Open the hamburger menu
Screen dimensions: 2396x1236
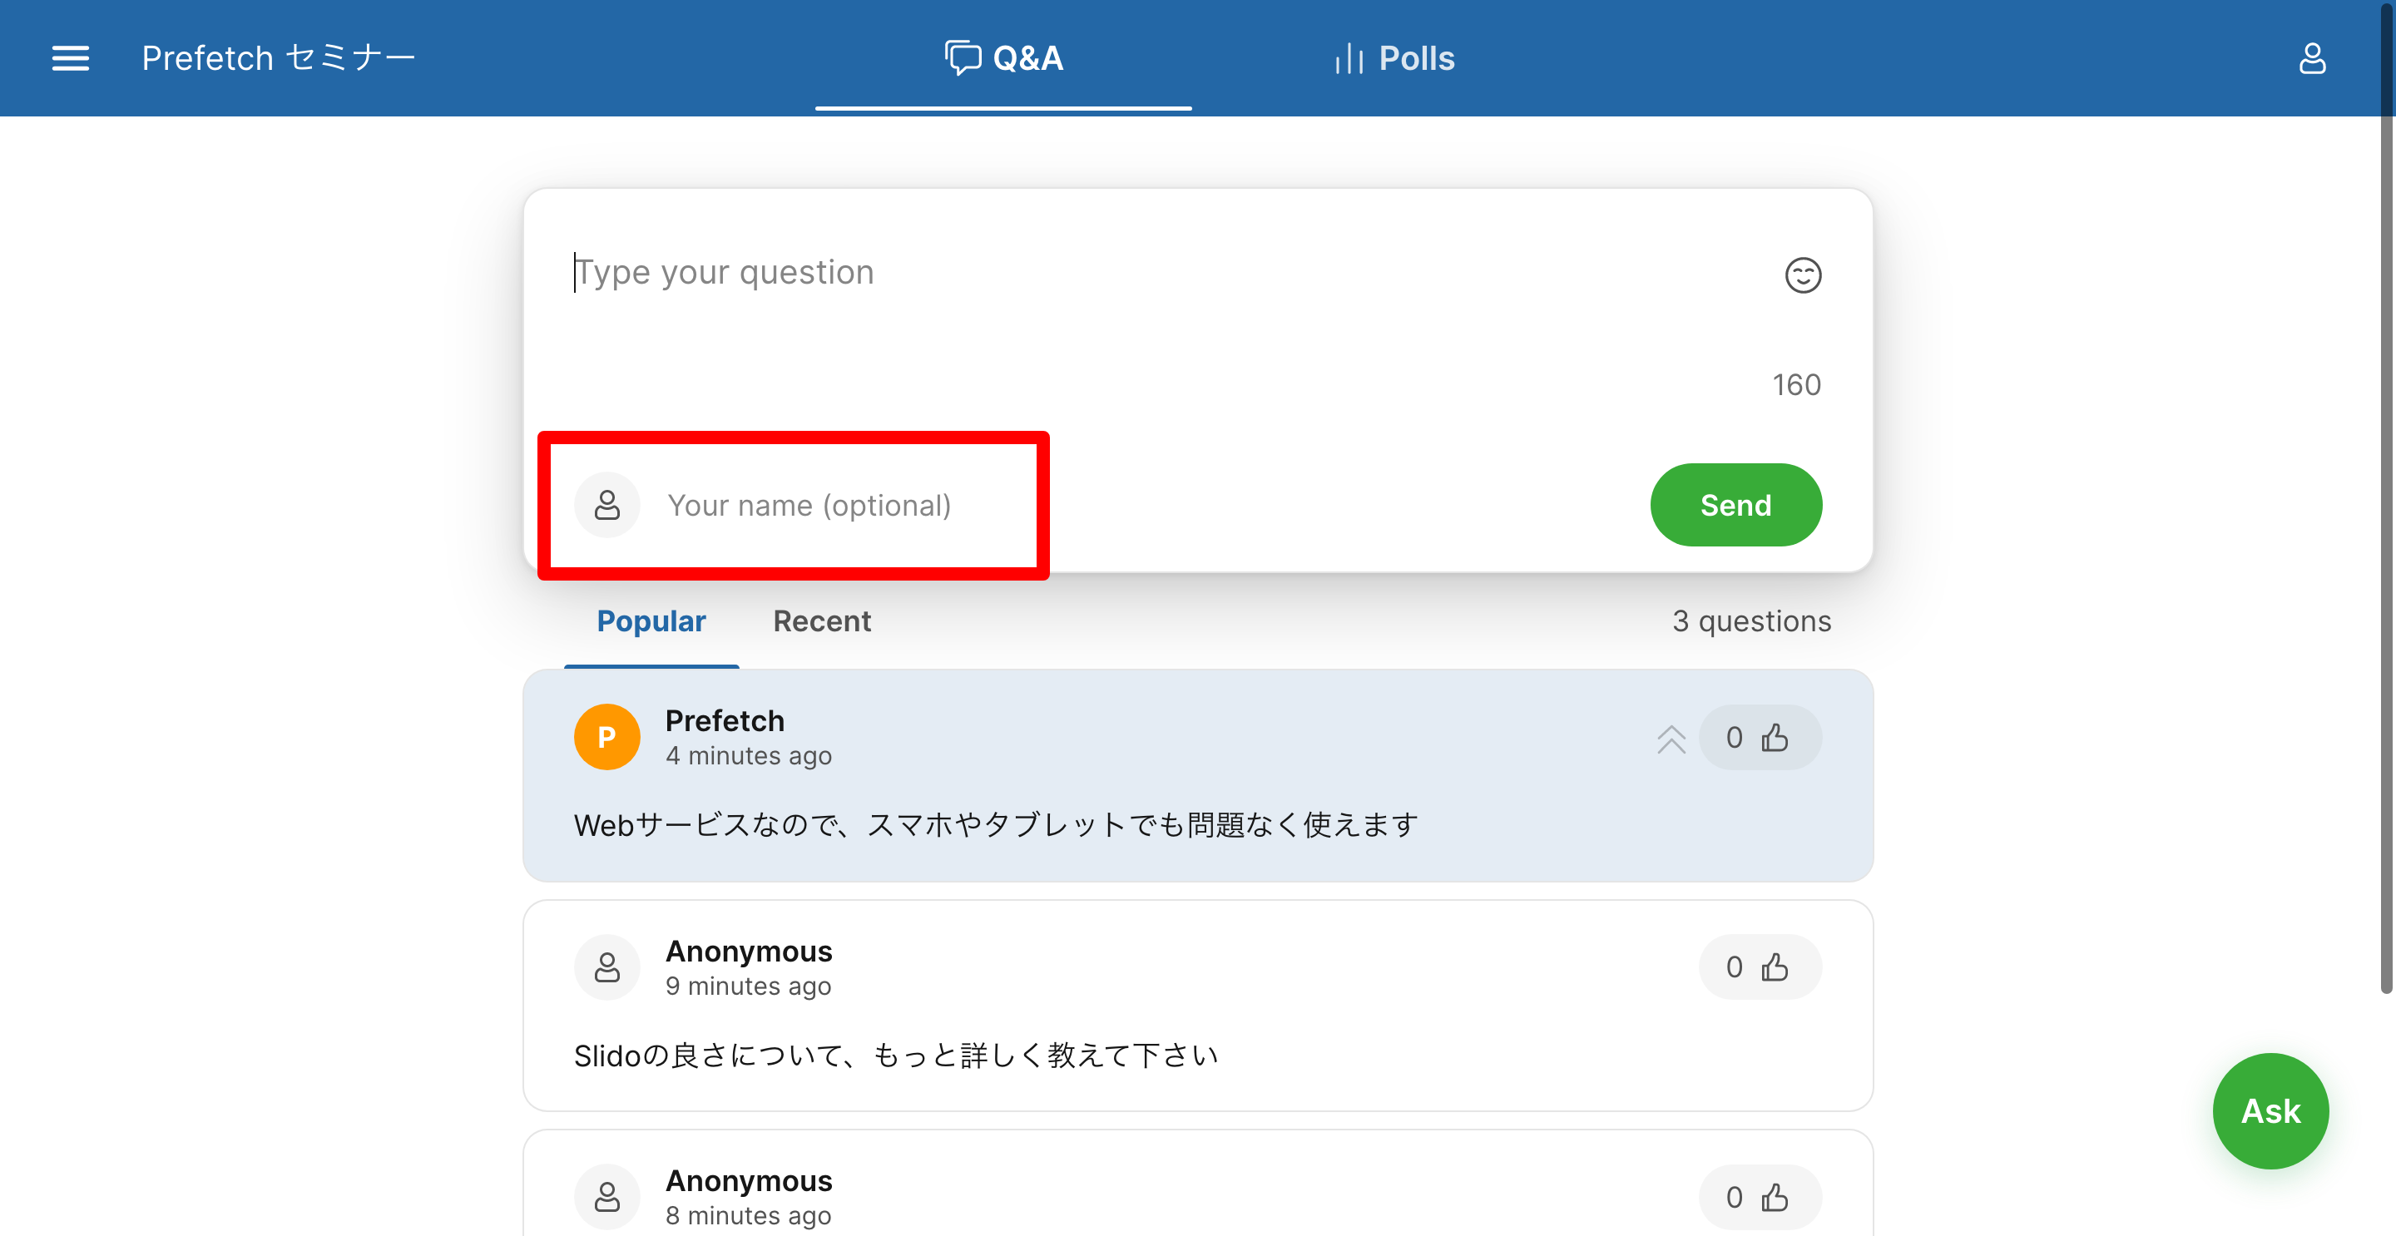pyautogui.click(x=70, y=57)
